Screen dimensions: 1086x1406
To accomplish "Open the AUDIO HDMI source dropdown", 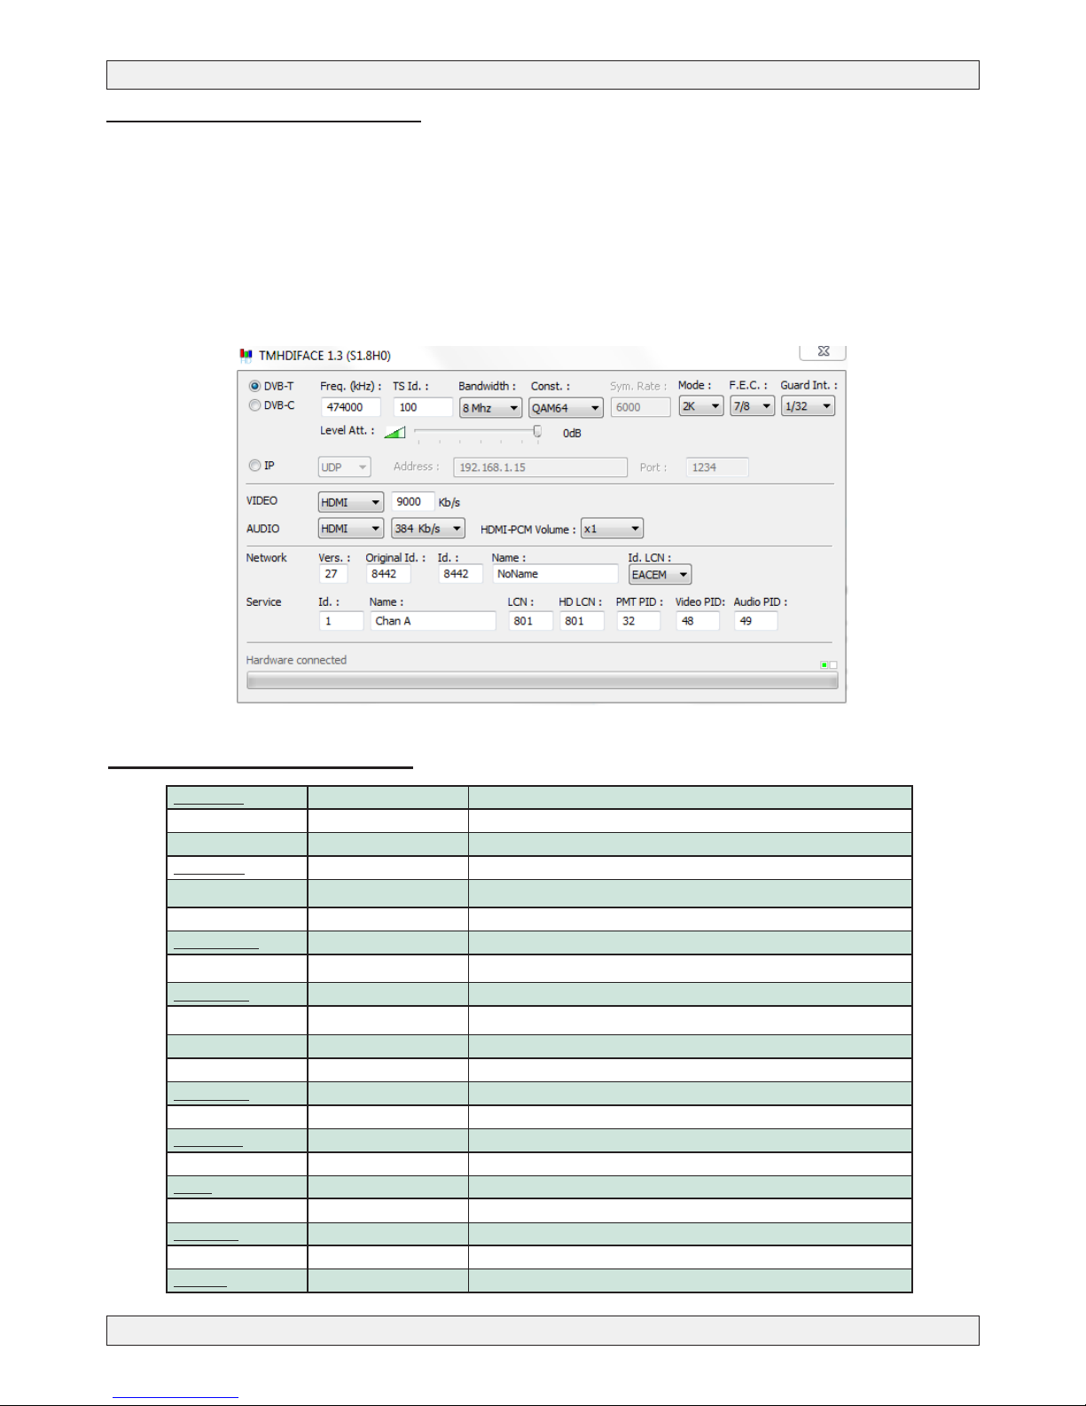I will (x=351, y=529).
